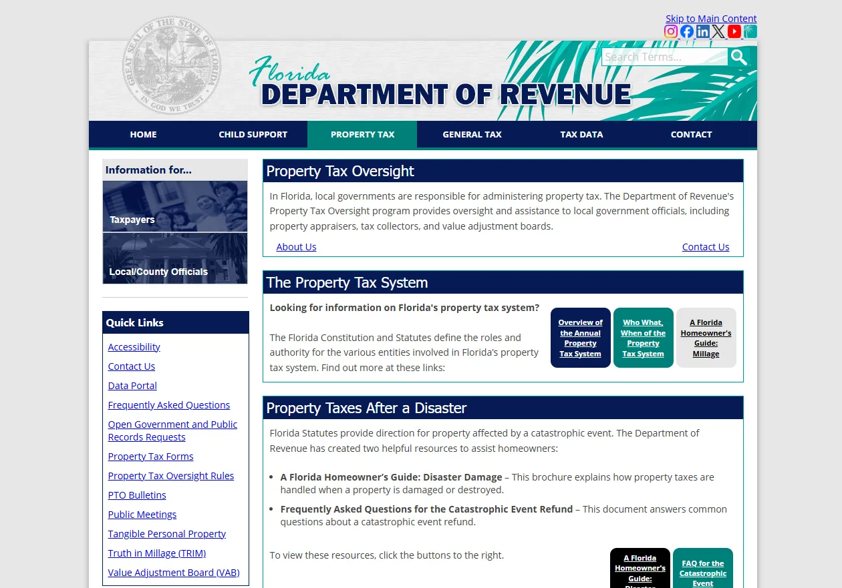842x588 pixels.
Task: Open Open Government and Public Records Requests
Action: coord(172,430)
